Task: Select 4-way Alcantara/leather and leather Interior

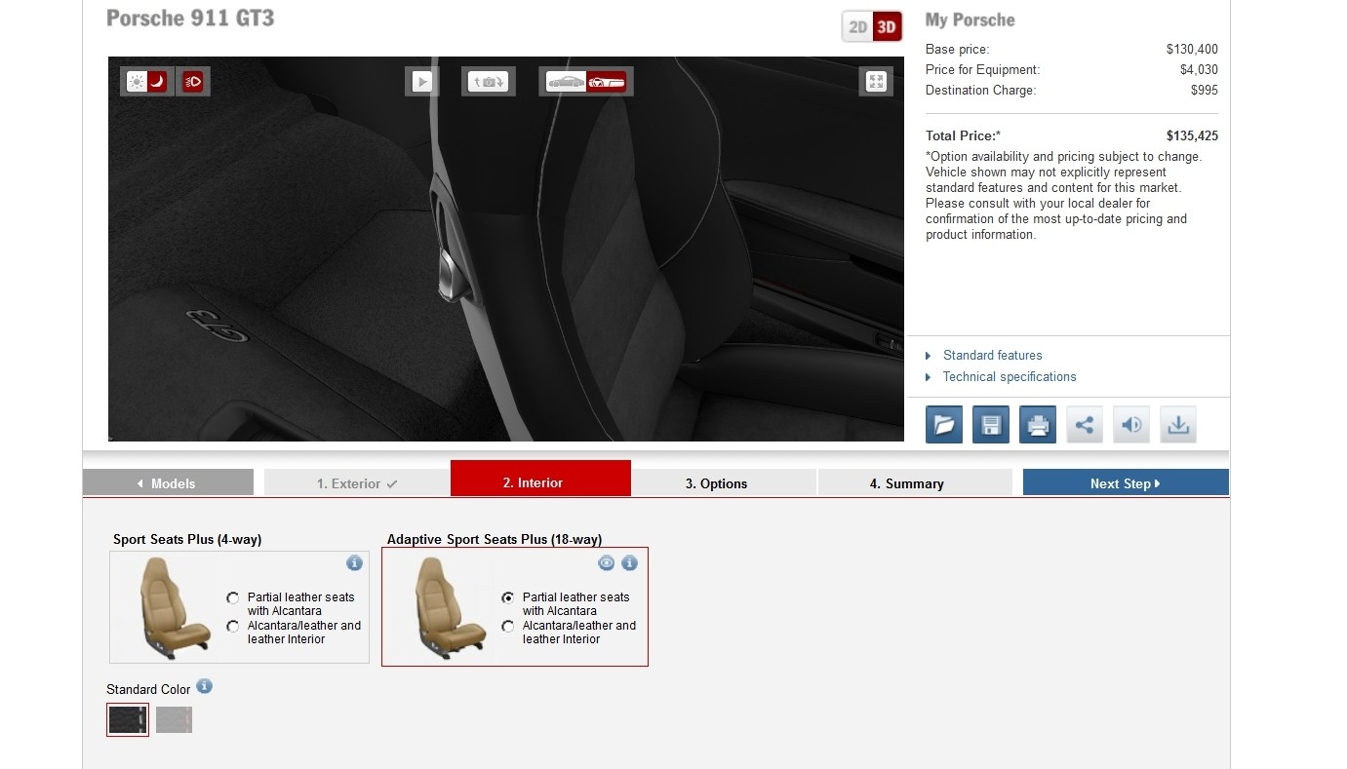Action: pyautogui.click(x=232, y=626)
